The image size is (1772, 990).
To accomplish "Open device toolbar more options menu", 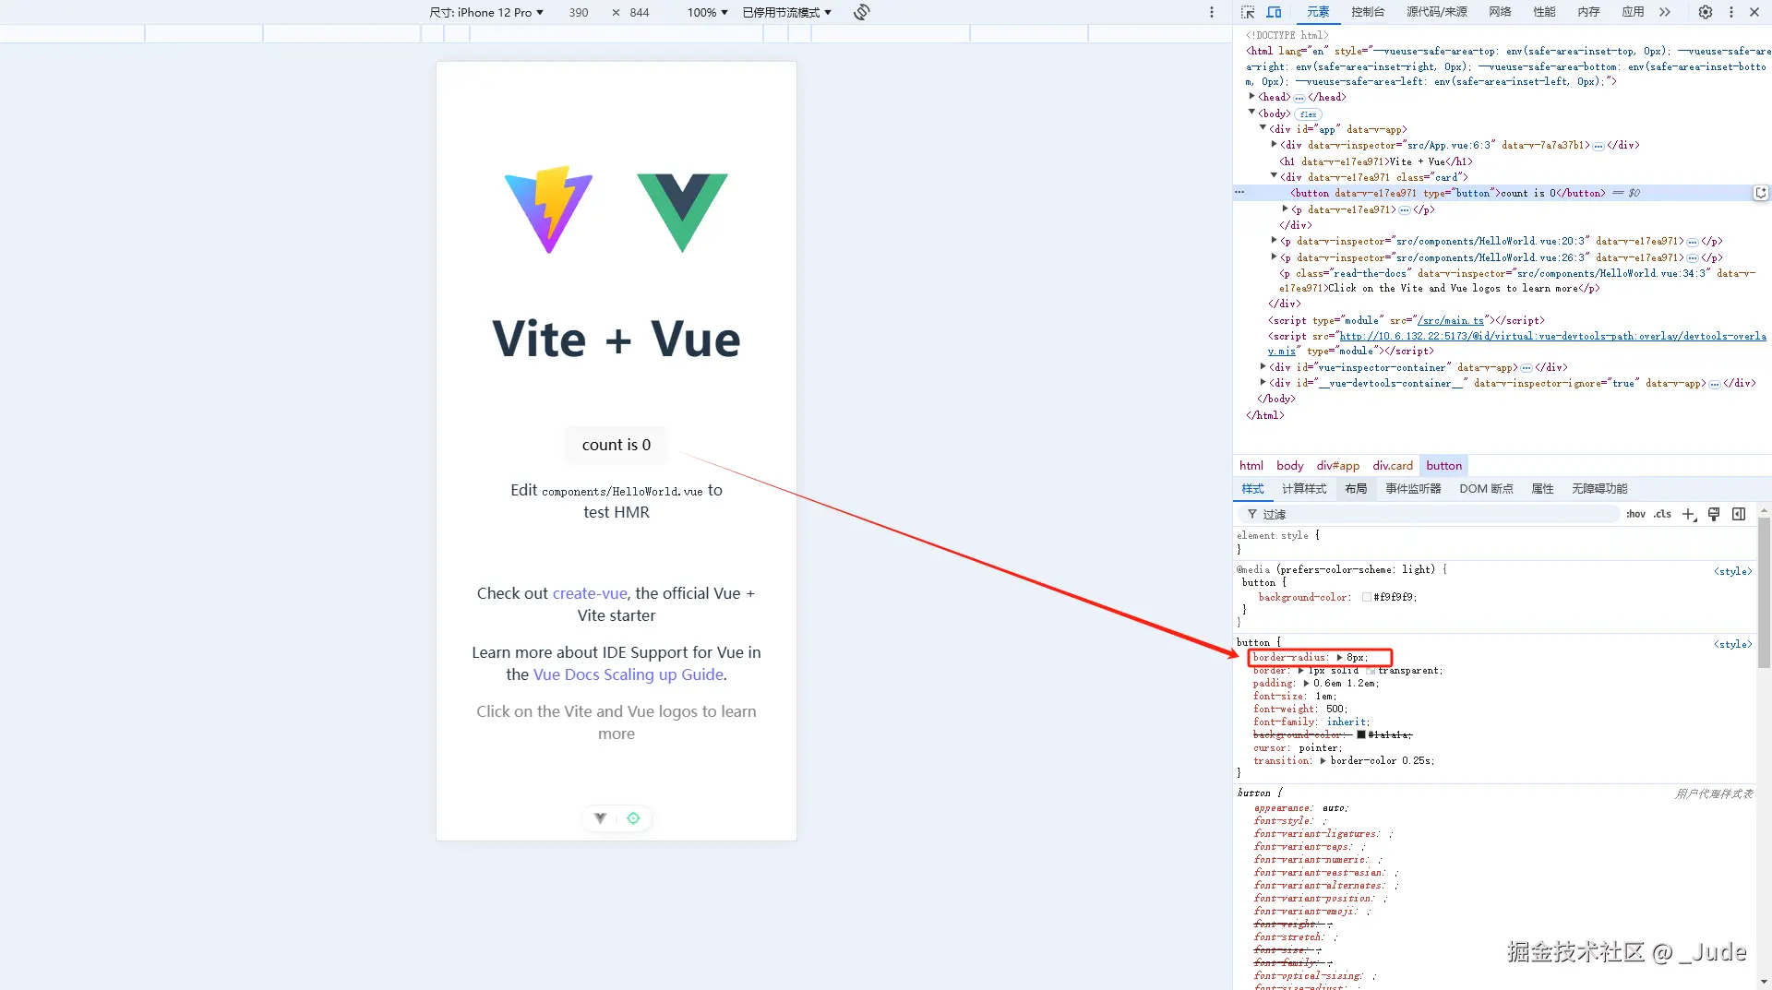I will tap(1212, 12).
